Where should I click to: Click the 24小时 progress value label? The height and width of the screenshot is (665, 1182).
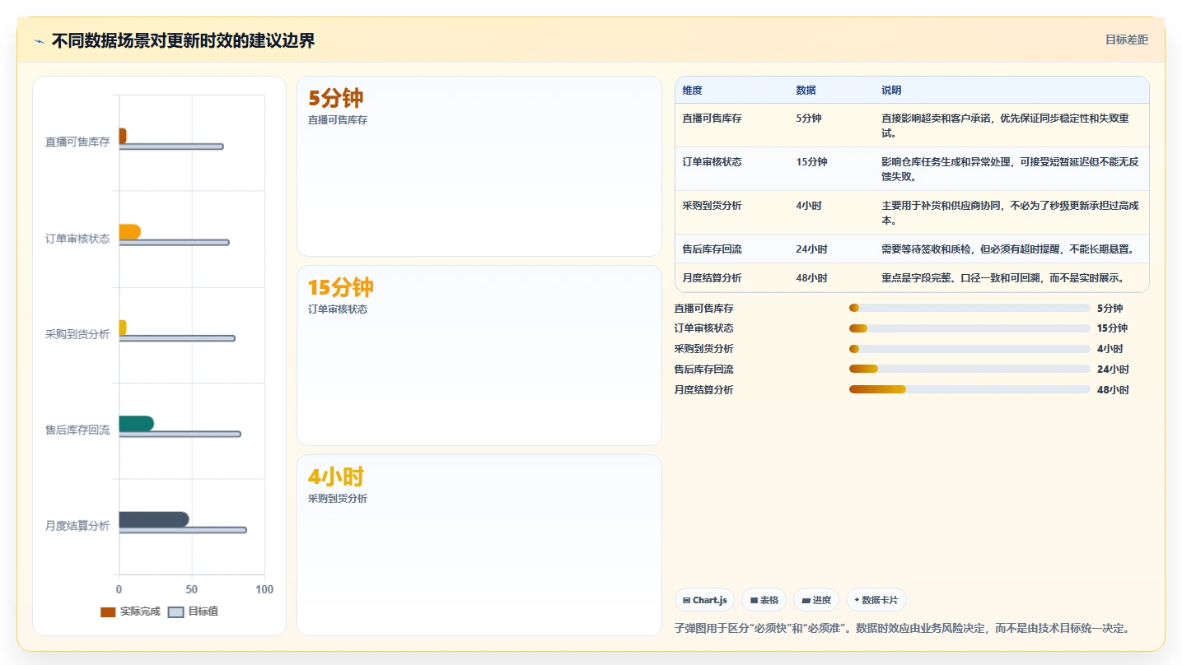click(x=1113, y=370)
